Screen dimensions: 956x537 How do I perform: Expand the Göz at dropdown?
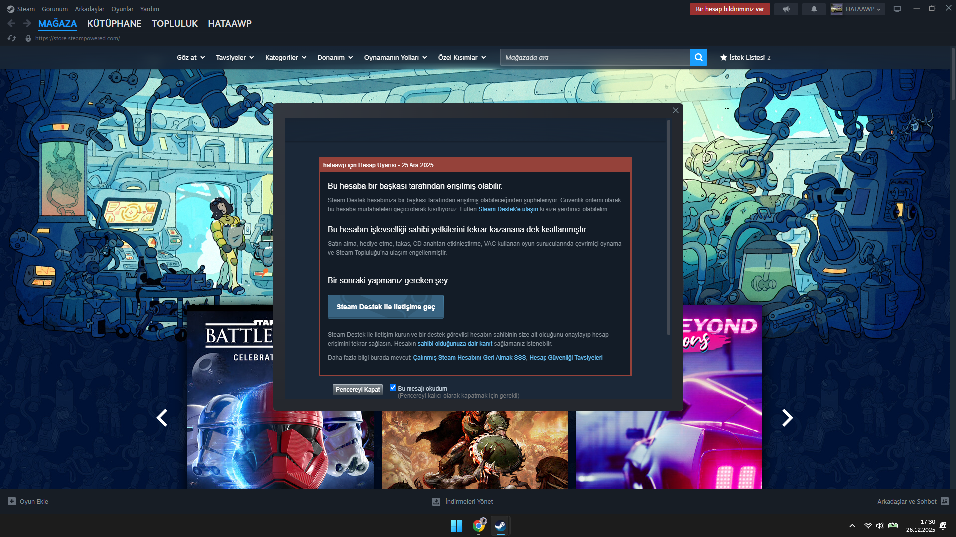pos(191,57)
